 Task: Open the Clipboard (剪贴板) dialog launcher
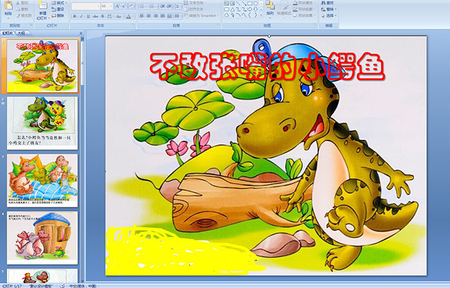32,25
